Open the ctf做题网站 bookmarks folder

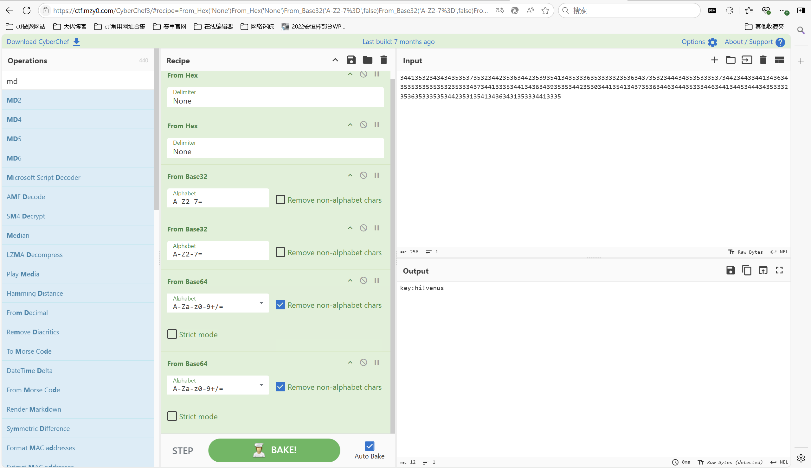tap(26, 26)
